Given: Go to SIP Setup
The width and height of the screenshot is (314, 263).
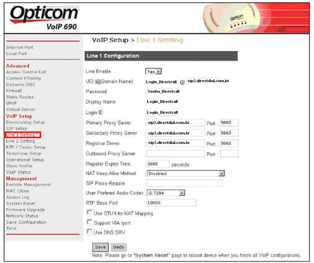Looking at the screenshot, I should [x=16, y=129].
